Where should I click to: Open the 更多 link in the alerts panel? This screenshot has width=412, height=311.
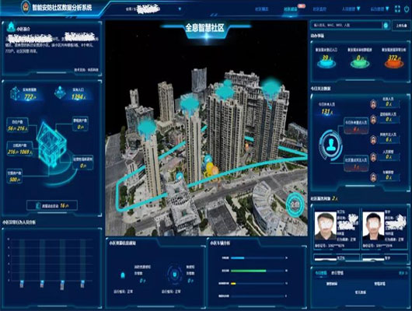tap(403, 273)
